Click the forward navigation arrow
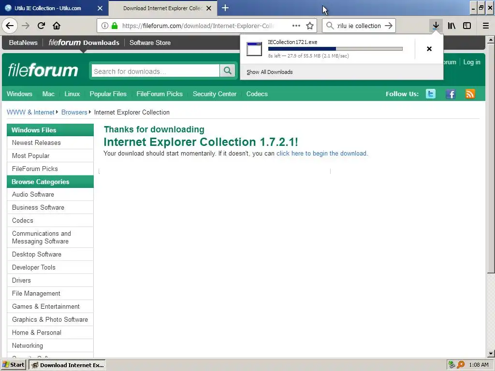Image resolution: width=495 pixels, height=371 pixels. [x=26, y=26]
